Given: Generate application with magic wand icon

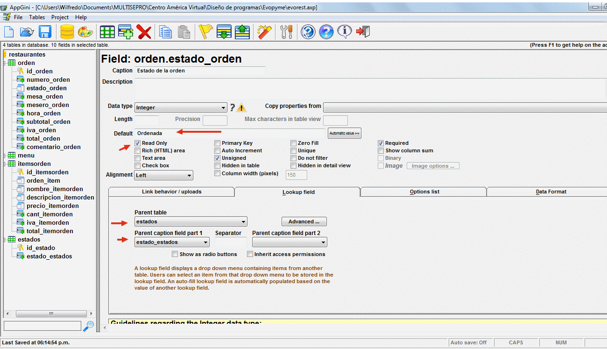Looking at the screenshot, I should pyautogui.click(x=264, y=32).
